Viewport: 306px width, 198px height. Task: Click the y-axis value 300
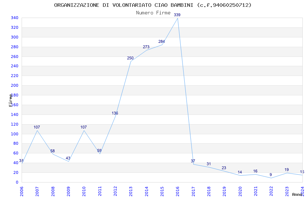[15, 37]
